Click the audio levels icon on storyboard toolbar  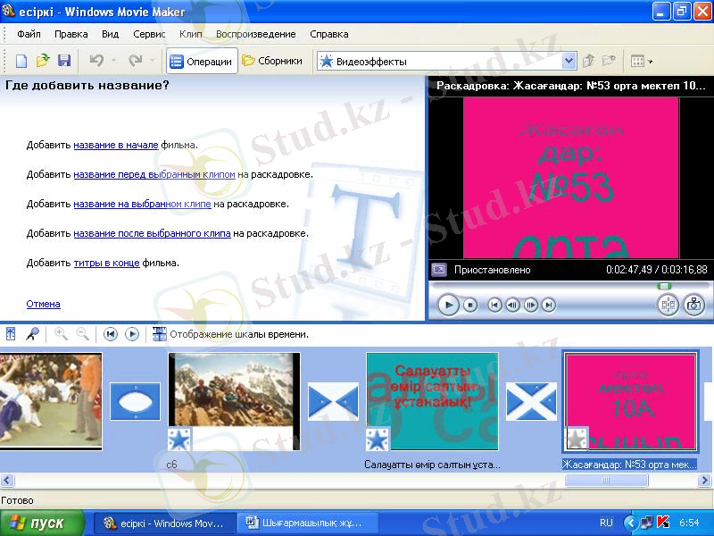pos(11,334)
